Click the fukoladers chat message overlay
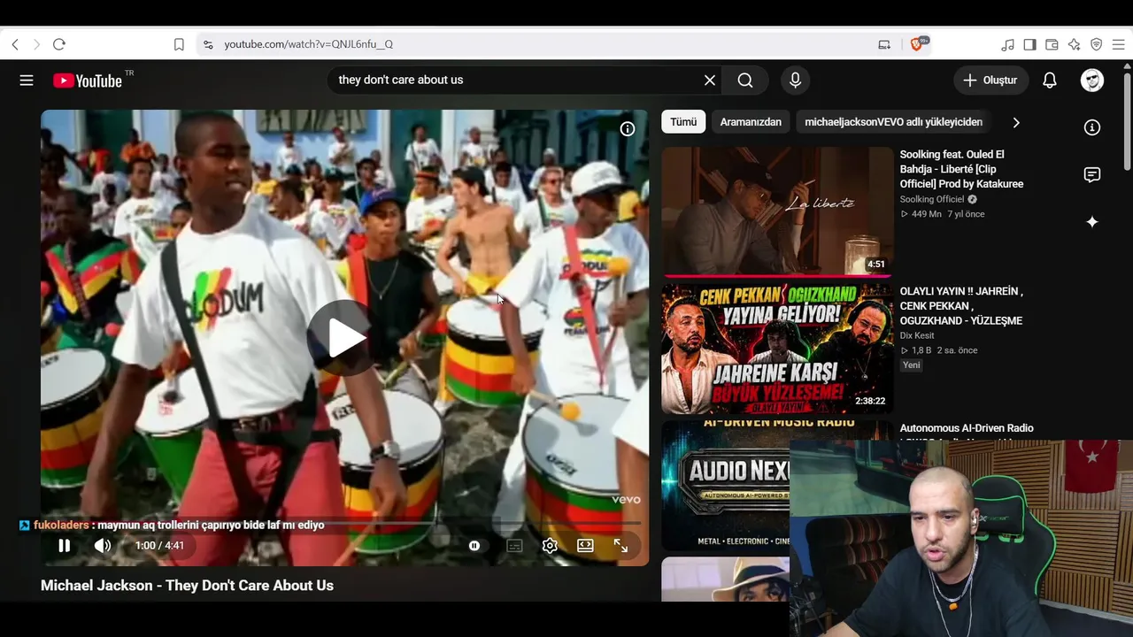This screenshot has height=637, width=1133. pyautogui.click(x=172, y=526)
